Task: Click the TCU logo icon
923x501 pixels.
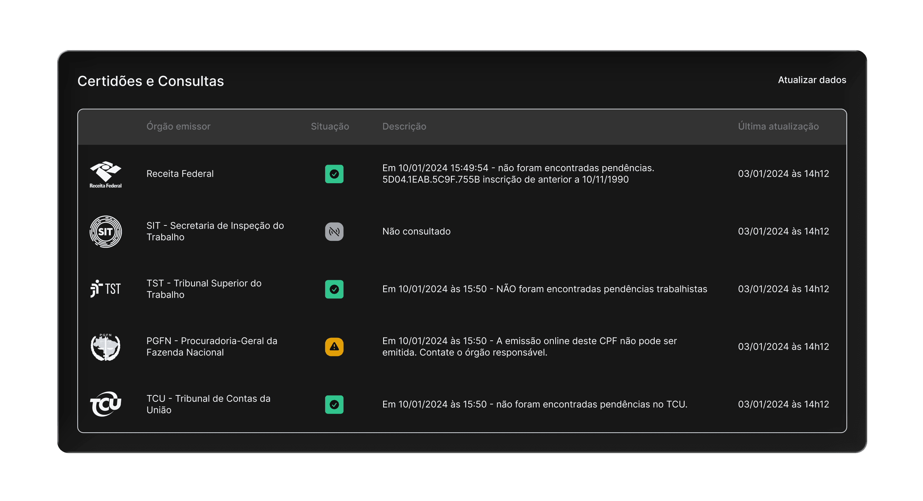Action: tap(105, 404)
